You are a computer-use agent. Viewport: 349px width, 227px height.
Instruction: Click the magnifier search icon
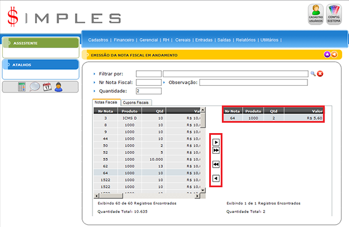313,74
